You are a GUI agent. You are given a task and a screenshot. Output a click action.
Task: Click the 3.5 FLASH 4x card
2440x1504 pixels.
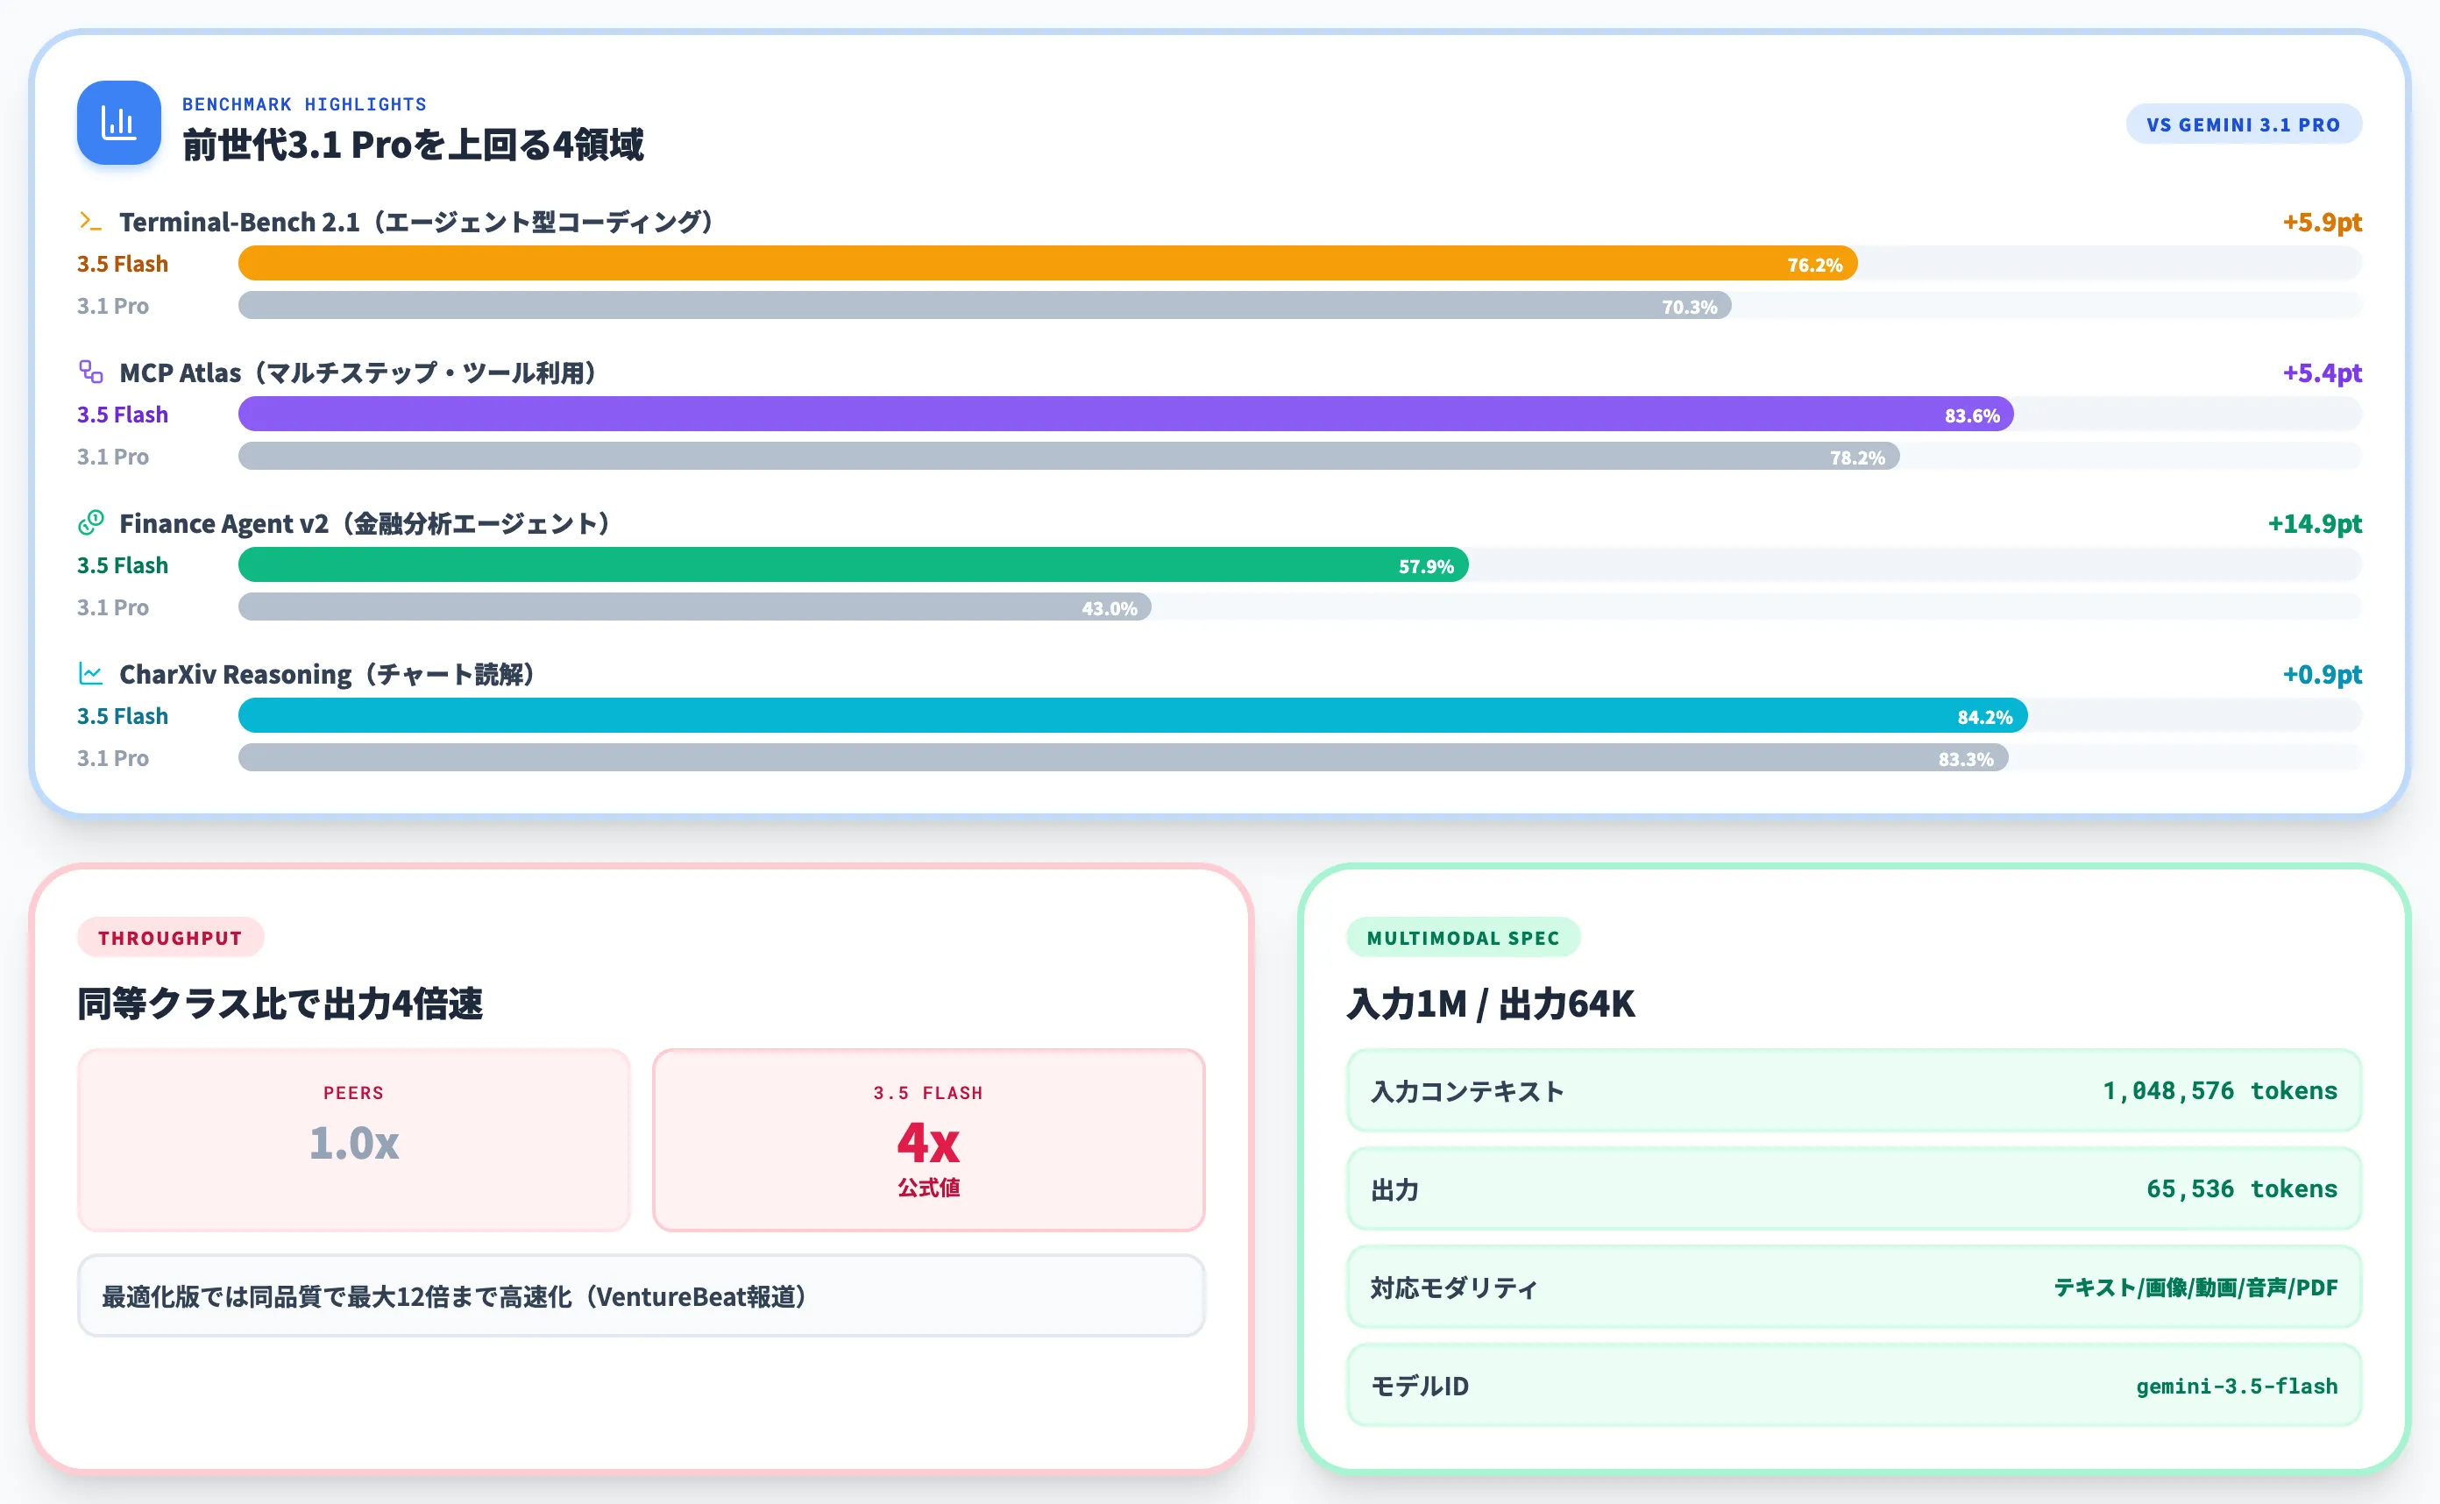(928, 1140)
